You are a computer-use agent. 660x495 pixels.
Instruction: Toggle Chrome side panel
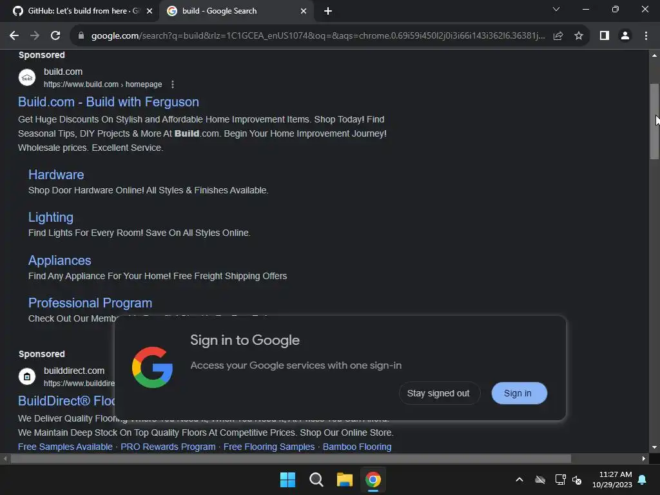click(605, 36)
